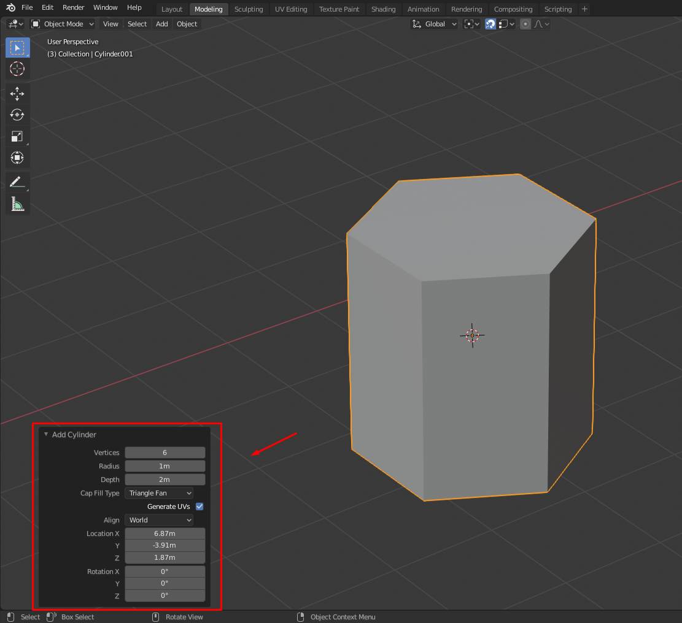Open the viewport Object menu
The image size is (682, 623).
(x=187, y=24)
